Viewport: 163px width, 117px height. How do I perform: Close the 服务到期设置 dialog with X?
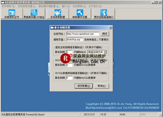[x=110, y=28]
